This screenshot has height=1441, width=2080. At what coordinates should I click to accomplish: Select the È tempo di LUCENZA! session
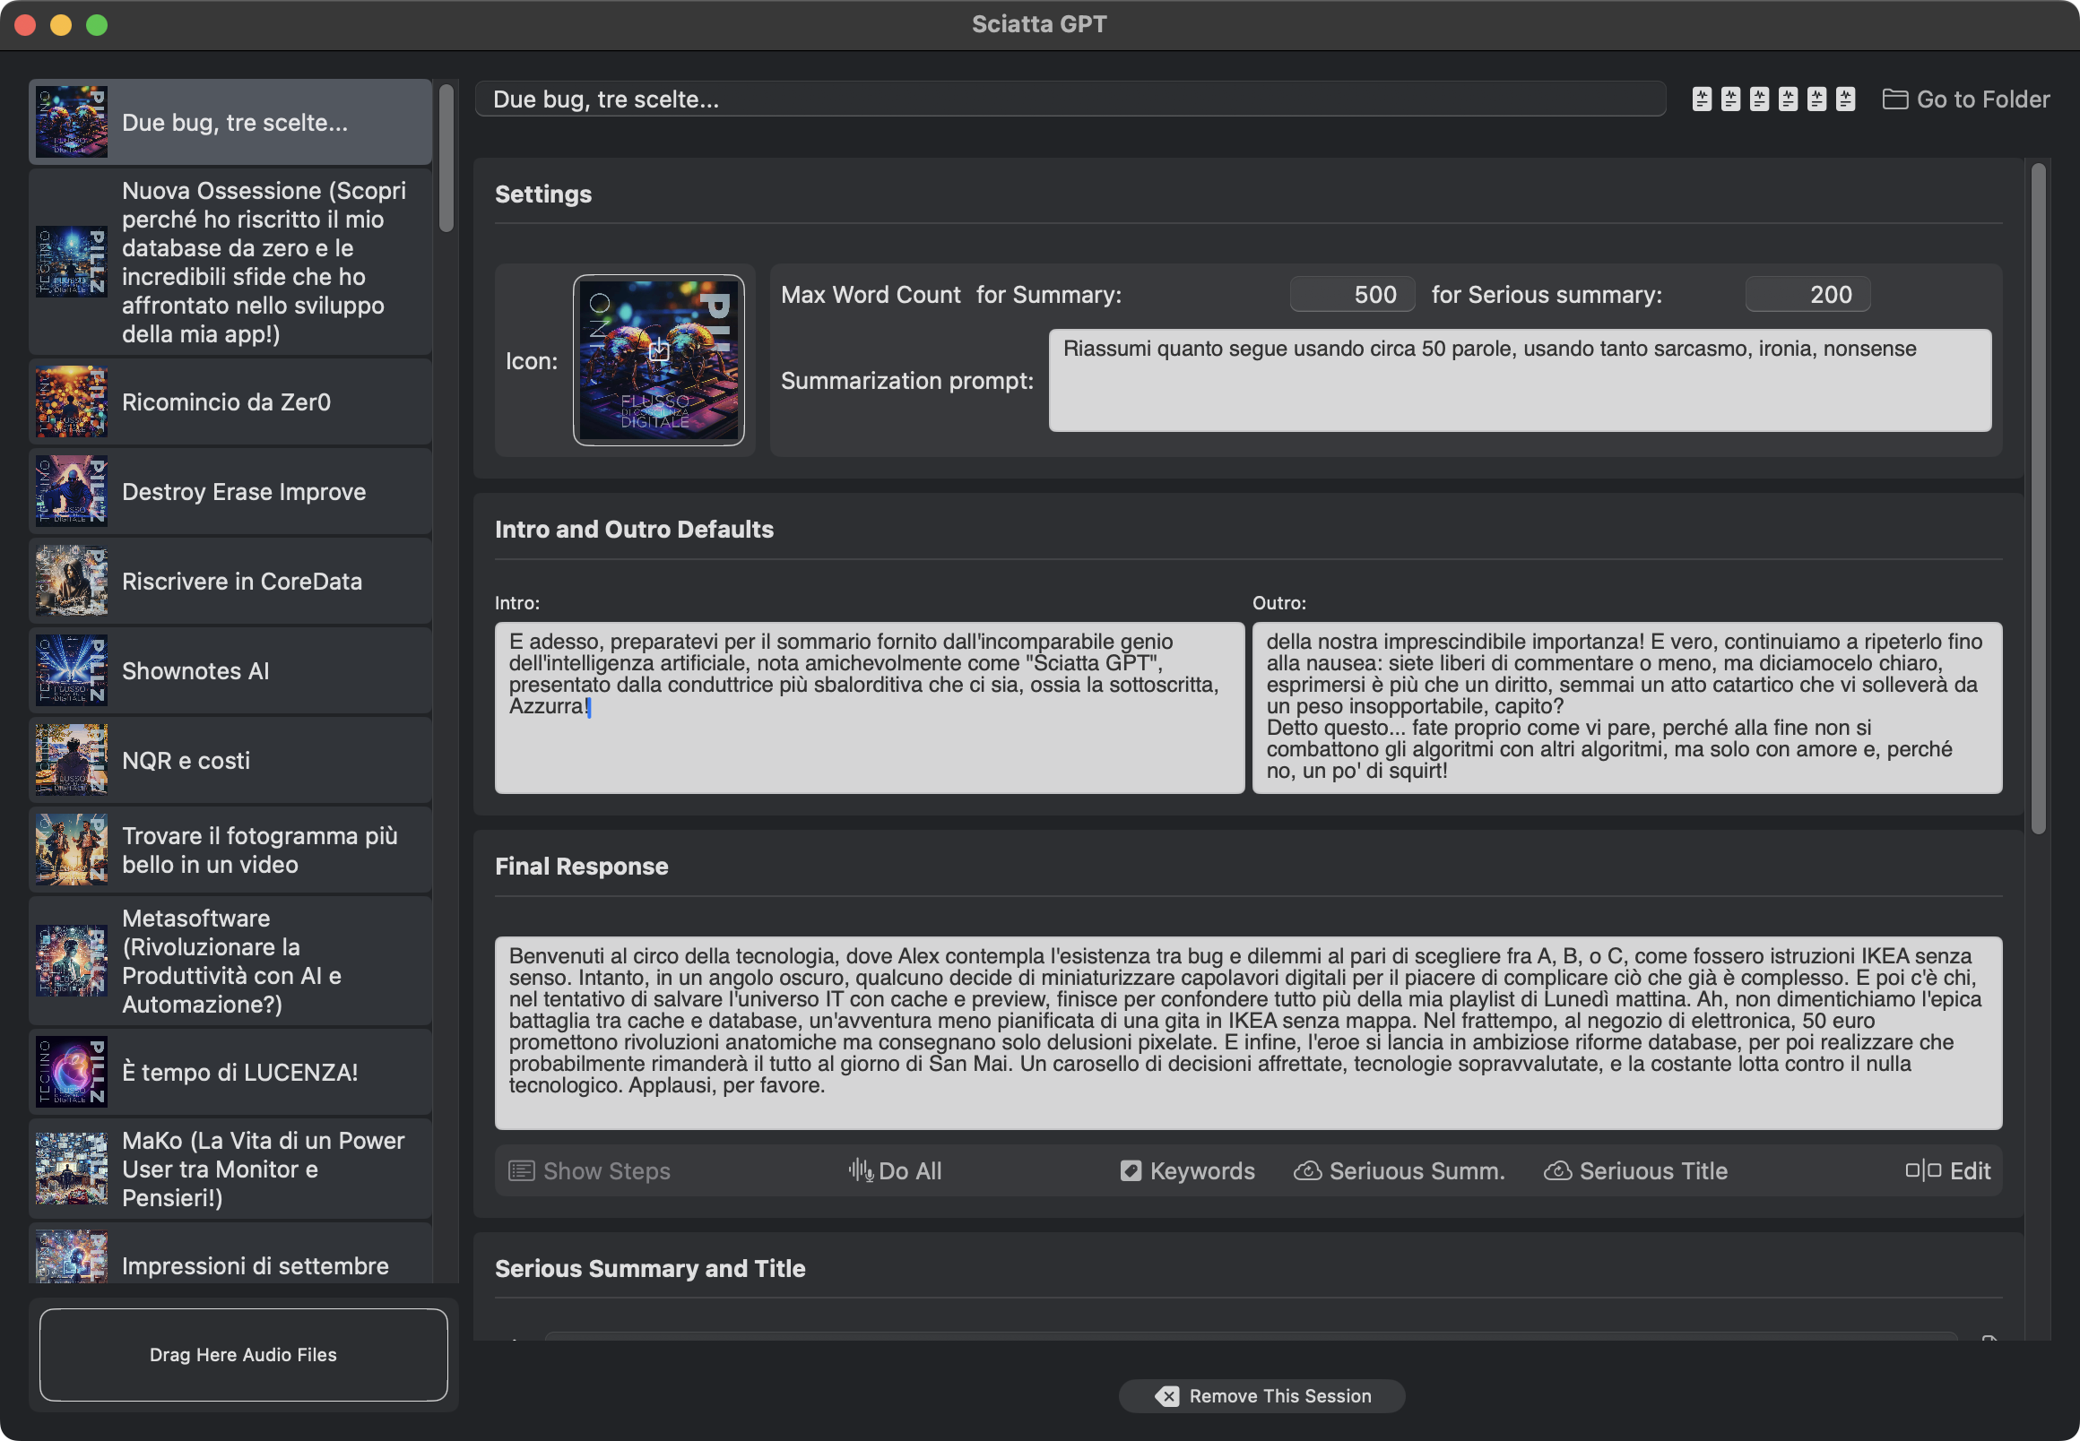(x=230, y=1072)
